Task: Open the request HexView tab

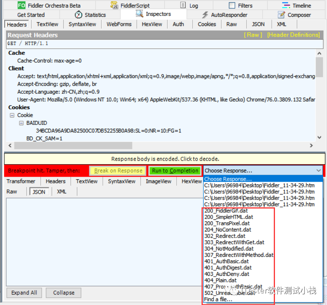Action: [152, 24]
